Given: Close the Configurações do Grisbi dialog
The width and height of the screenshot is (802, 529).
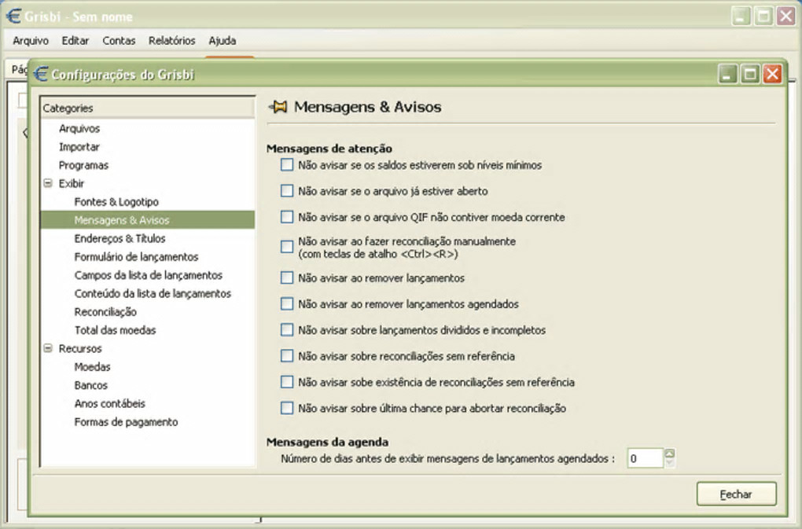Looking at the screenshot, I should tap(772, 74).
